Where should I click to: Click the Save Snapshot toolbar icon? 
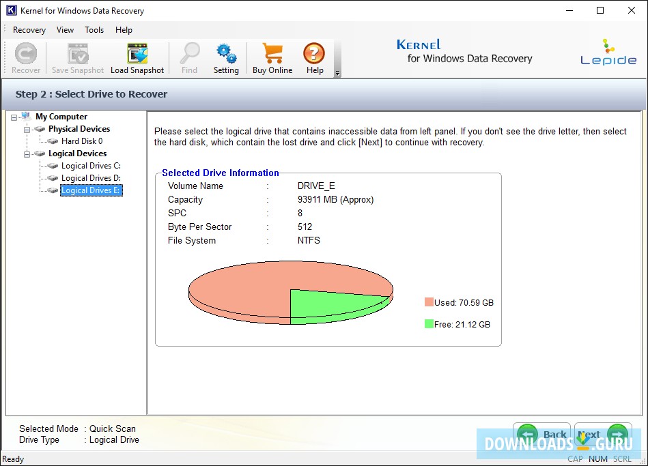click(78, 54)
